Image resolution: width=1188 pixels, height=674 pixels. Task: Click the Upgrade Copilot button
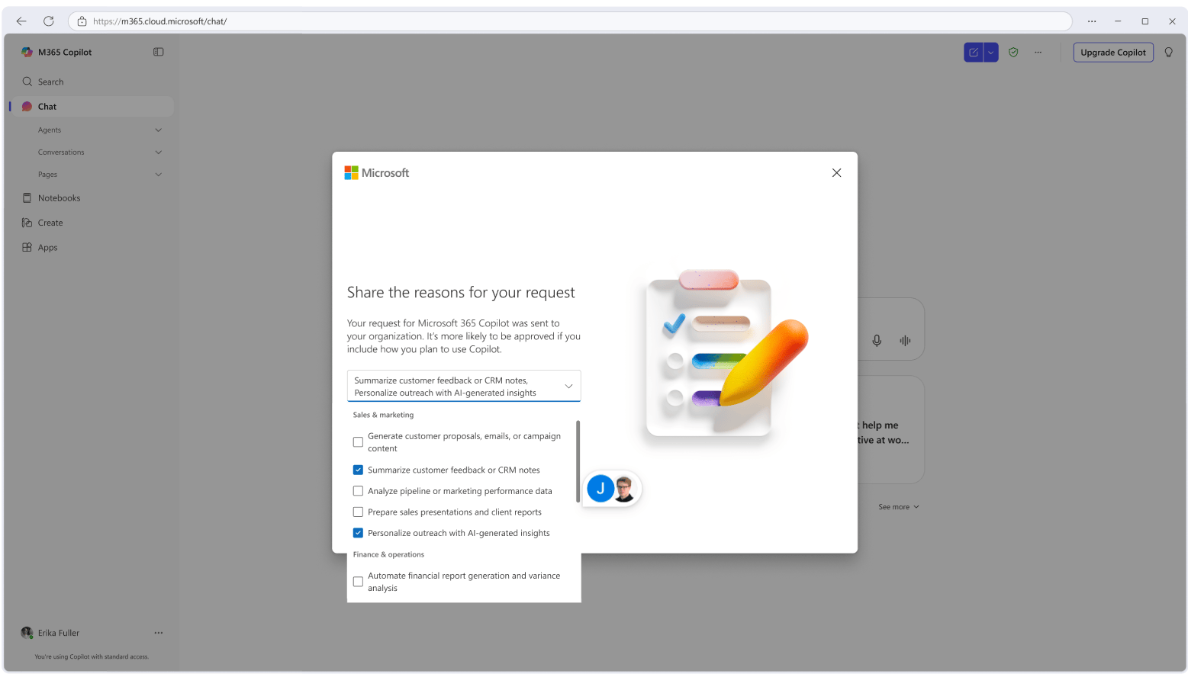click(1113, 52)
